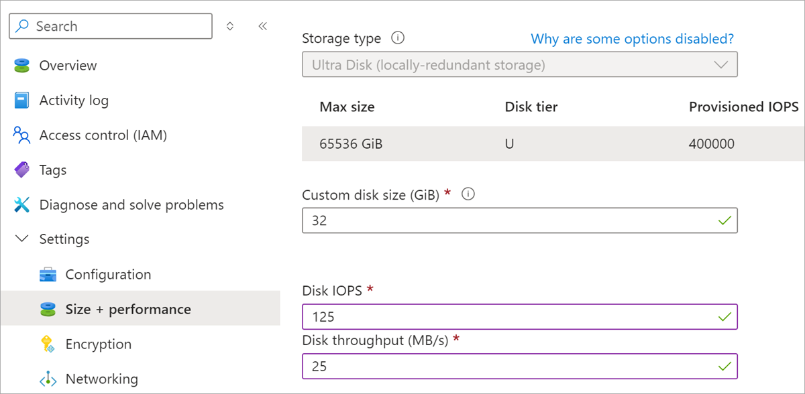Click the Configuration toolbox icon
Viewport: 805px width, 394px height.
pyautogui.click(x=48, y=275)
